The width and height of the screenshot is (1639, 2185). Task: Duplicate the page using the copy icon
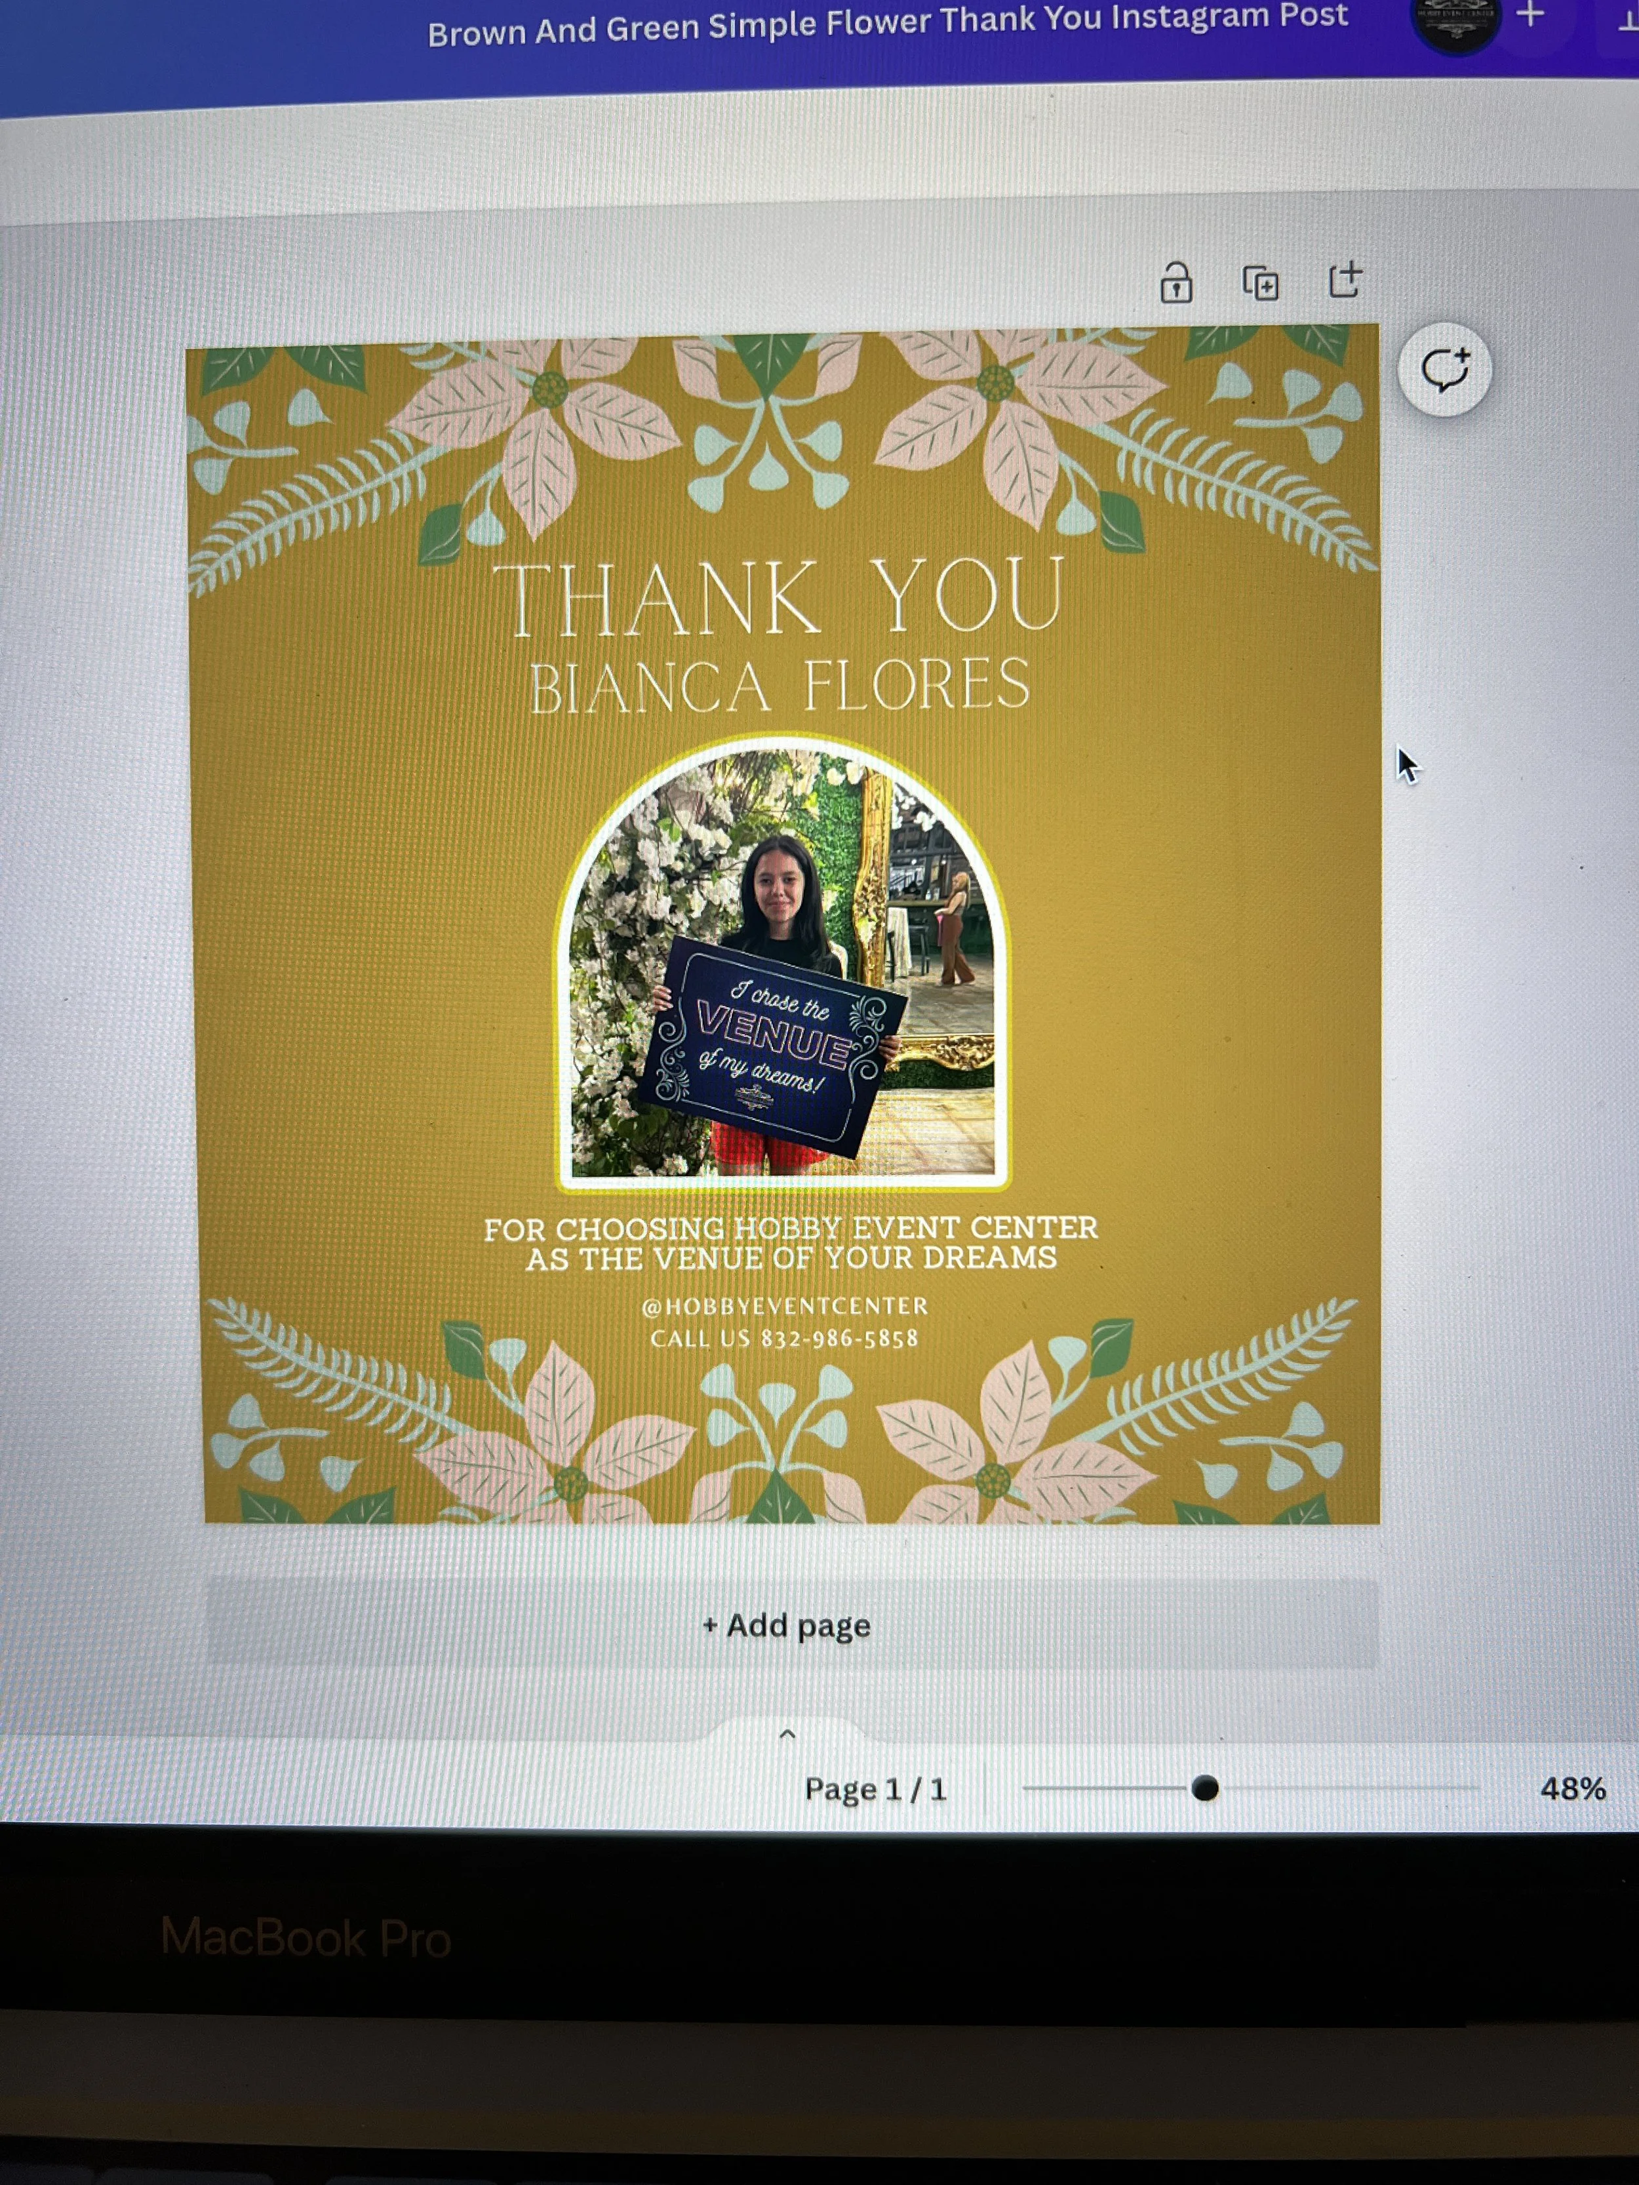point(1259,283)
